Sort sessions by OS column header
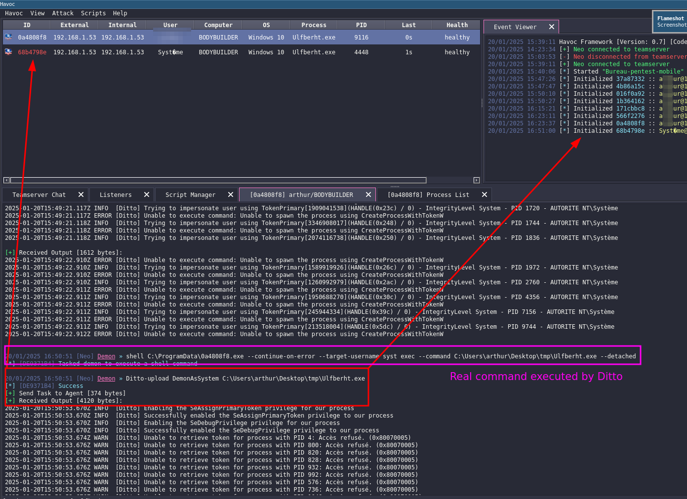 [266, 25]
